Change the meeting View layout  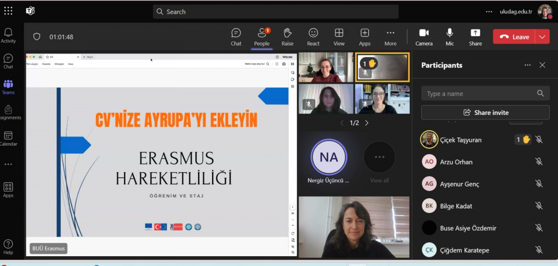coord(339,37)
